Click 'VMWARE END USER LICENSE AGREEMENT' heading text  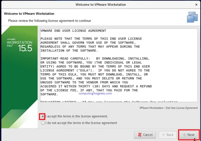(x=73, y=31)
